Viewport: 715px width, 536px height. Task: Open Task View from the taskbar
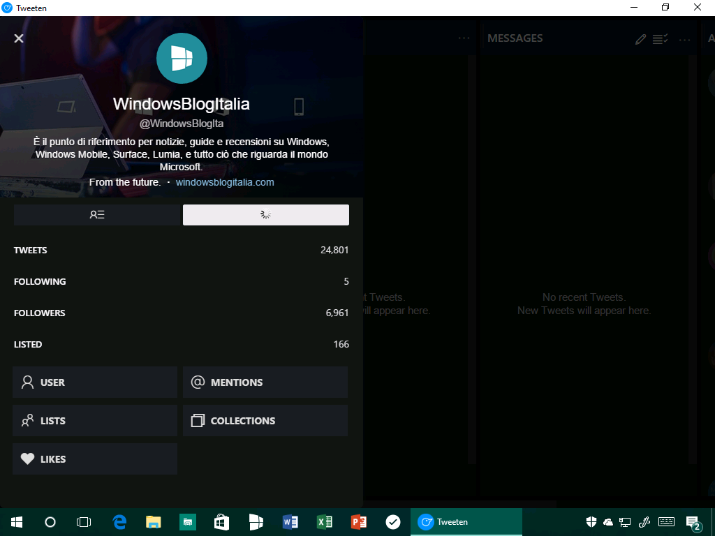(84, 522)
